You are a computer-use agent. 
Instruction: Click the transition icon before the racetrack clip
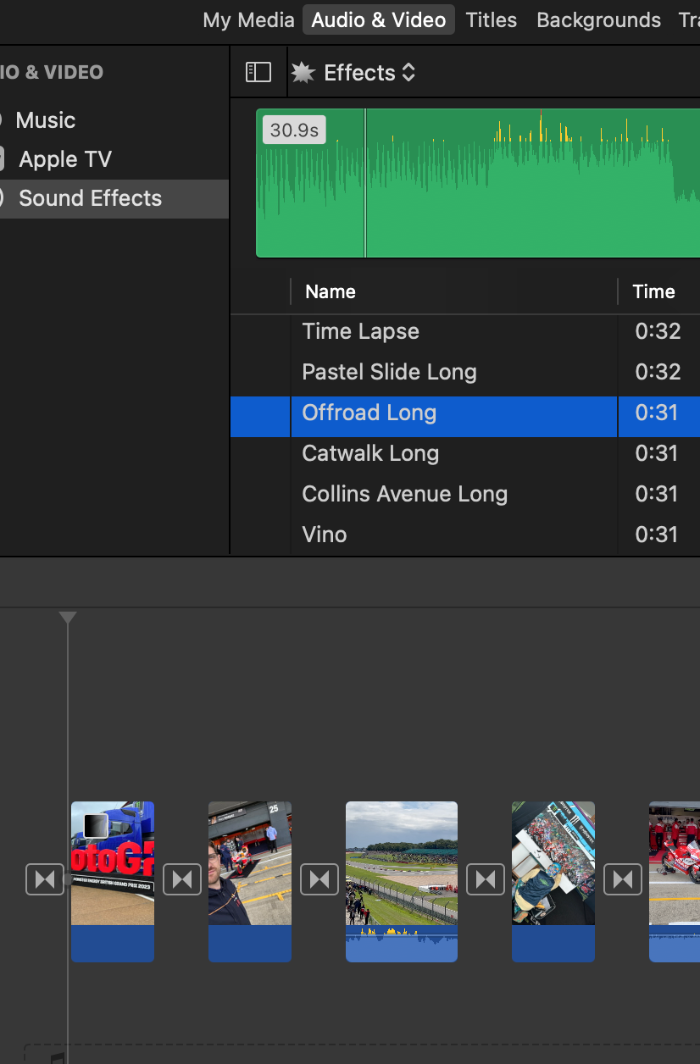coord(319,879)
